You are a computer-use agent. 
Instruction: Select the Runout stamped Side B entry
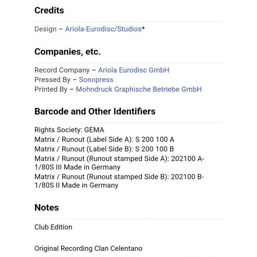pyautogui.click(x=119, y=181)
